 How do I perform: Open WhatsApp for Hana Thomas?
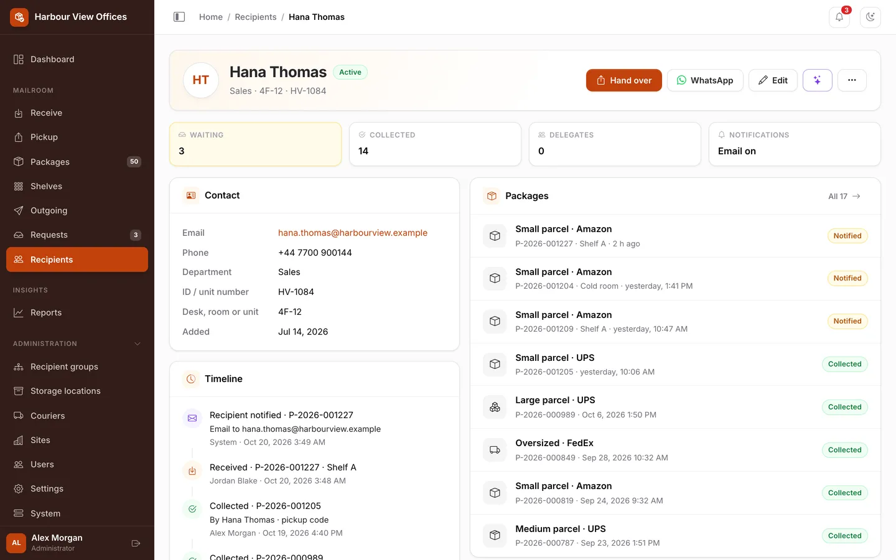coord(705,80)
